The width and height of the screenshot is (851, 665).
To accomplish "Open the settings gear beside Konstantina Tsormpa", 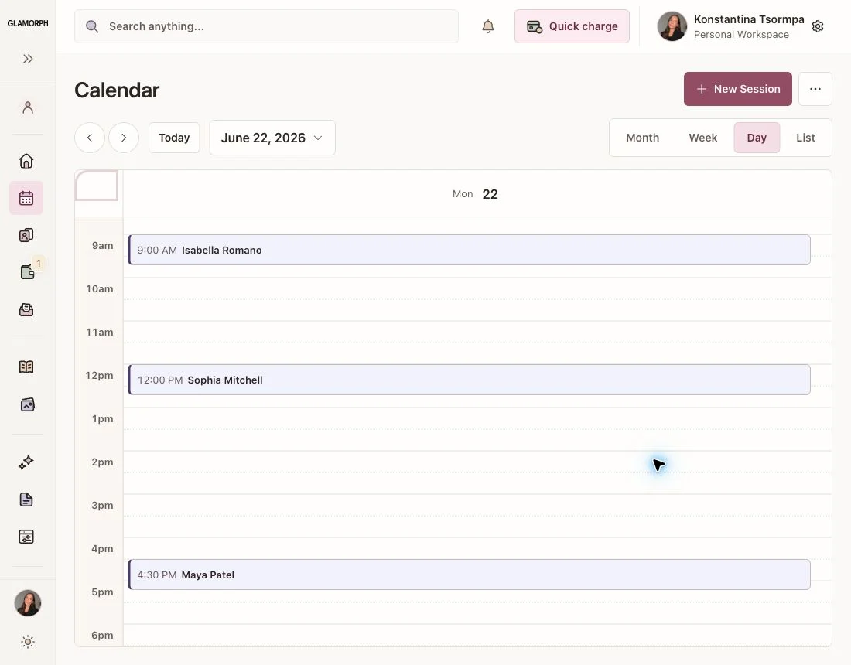I will coord(818,26).
